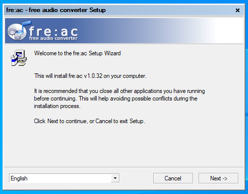Click the desktop background beside the dialog

pos(246,101)
